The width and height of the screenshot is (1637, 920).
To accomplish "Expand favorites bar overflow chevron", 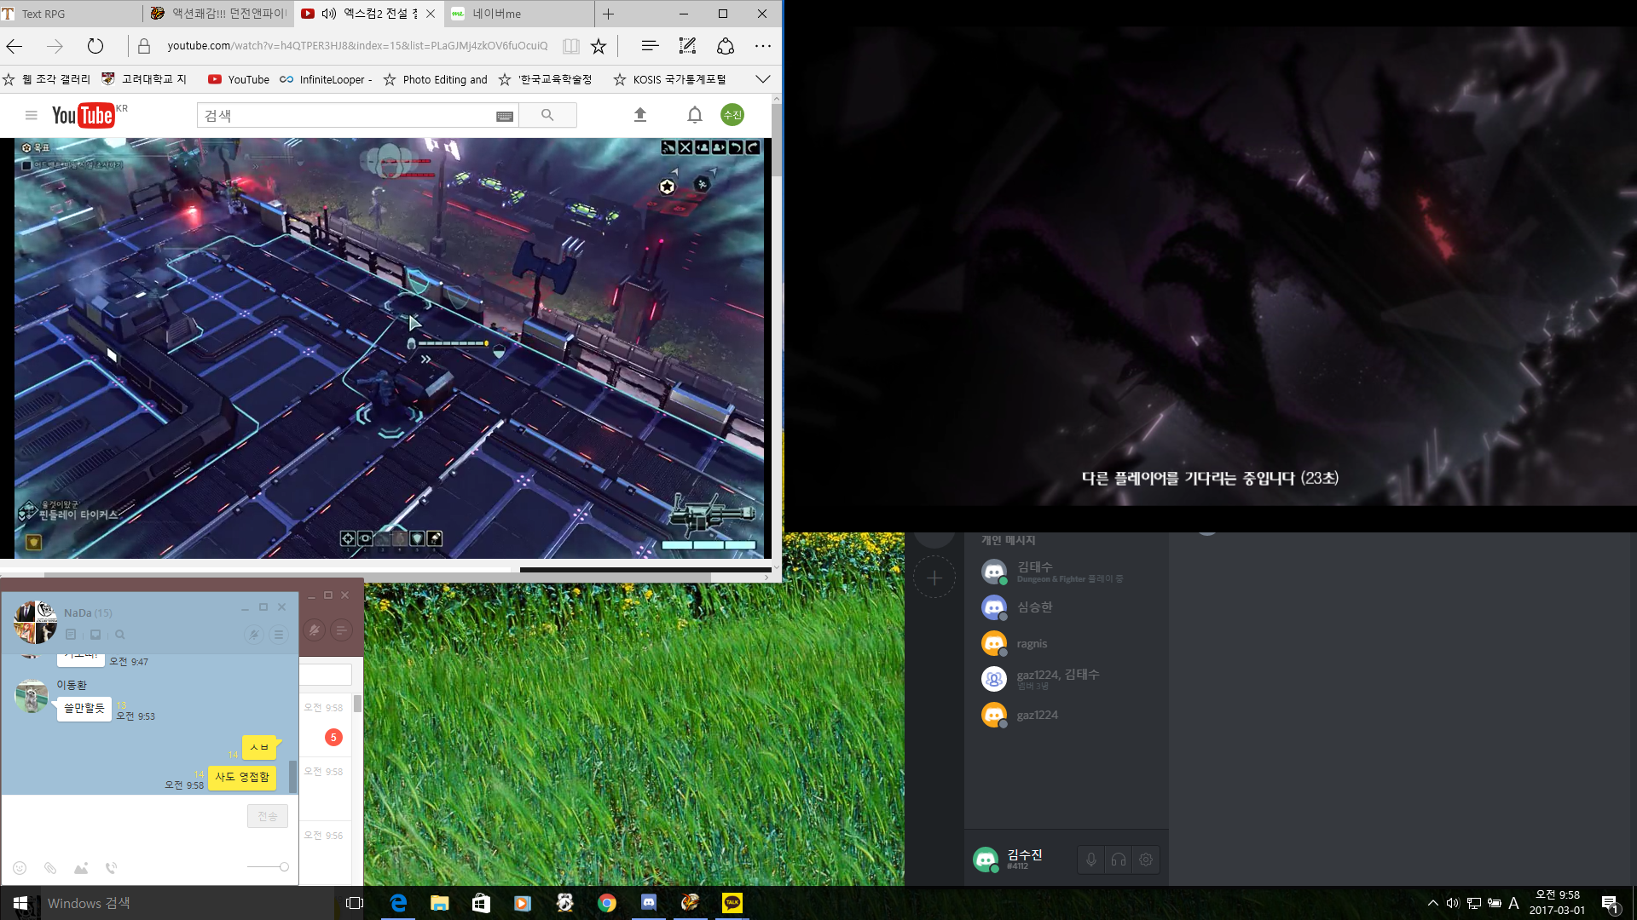I will [x=763, y=79].
